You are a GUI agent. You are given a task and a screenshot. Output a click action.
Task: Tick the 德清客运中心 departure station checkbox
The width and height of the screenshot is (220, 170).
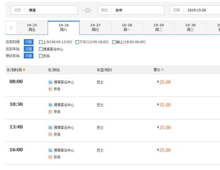41,49
